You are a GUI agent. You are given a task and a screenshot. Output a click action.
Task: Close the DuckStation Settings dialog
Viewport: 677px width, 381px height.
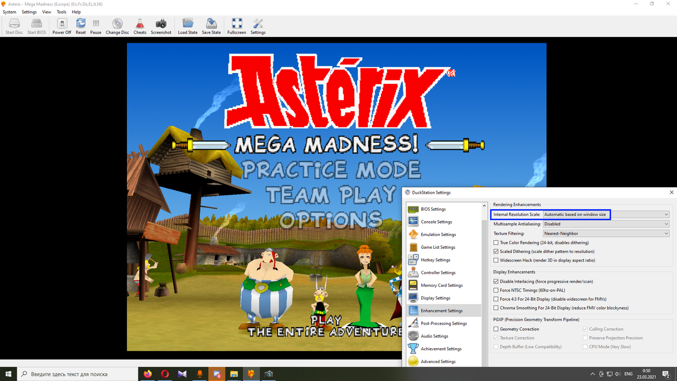672,193
